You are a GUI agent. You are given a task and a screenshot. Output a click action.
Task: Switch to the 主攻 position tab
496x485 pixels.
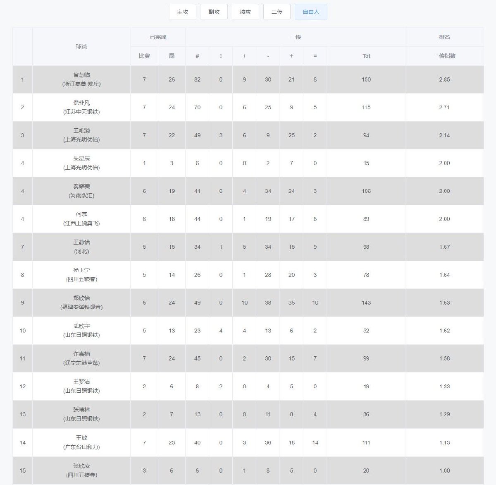pyautogui.click(x=182, y=12)
